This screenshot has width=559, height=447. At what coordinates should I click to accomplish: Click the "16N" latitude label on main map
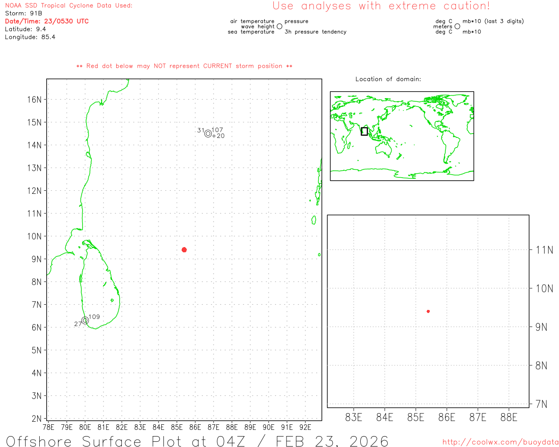coord(34,100)
